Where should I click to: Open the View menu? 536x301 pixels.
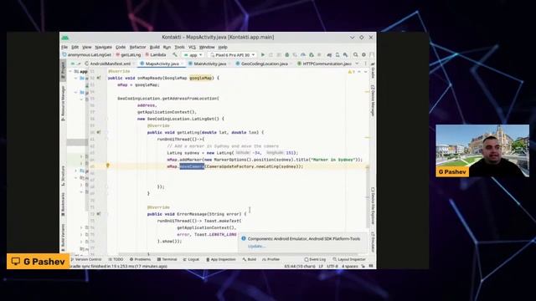[x=87, y=47]
